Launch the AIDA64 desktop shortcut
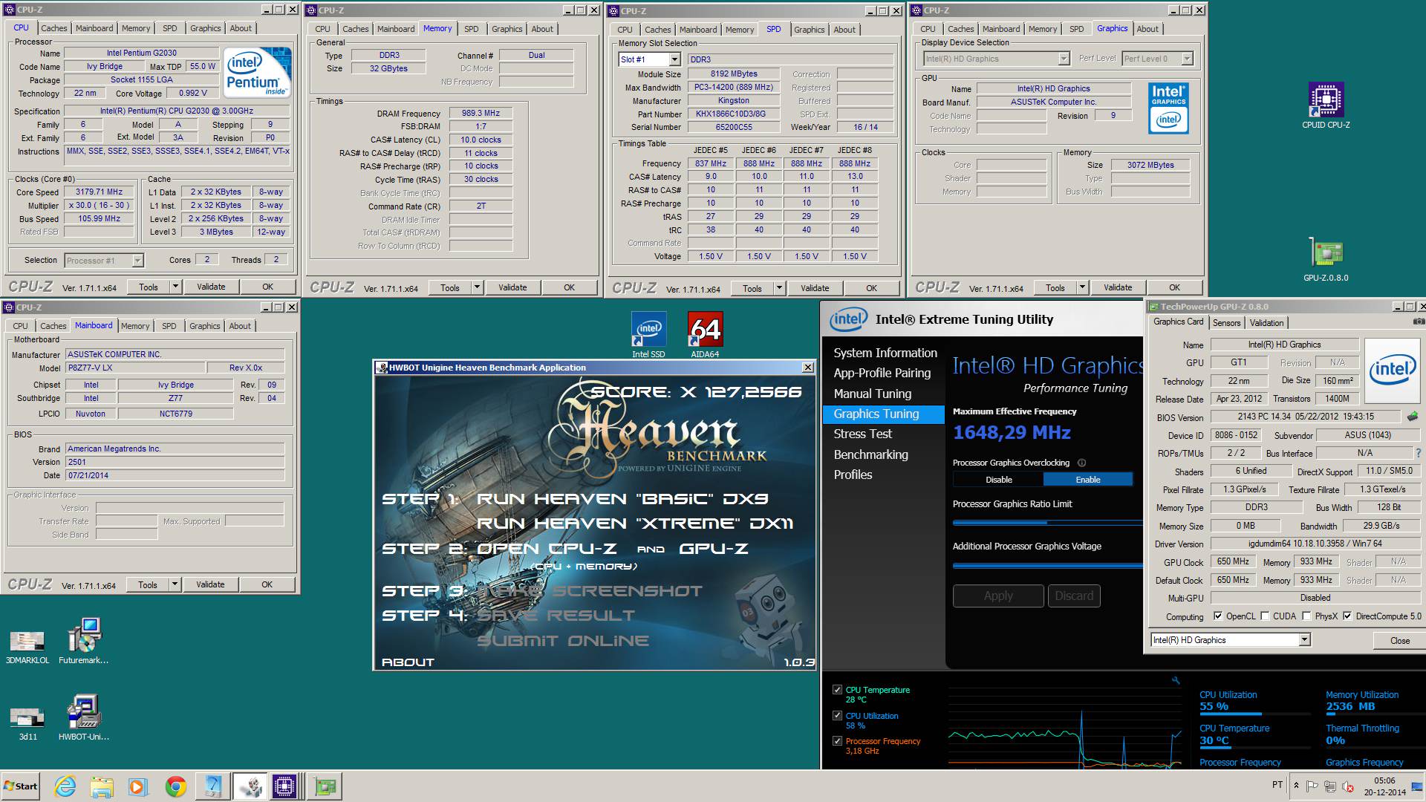This screenshot has width=1426, height=802. coord(705,335)
